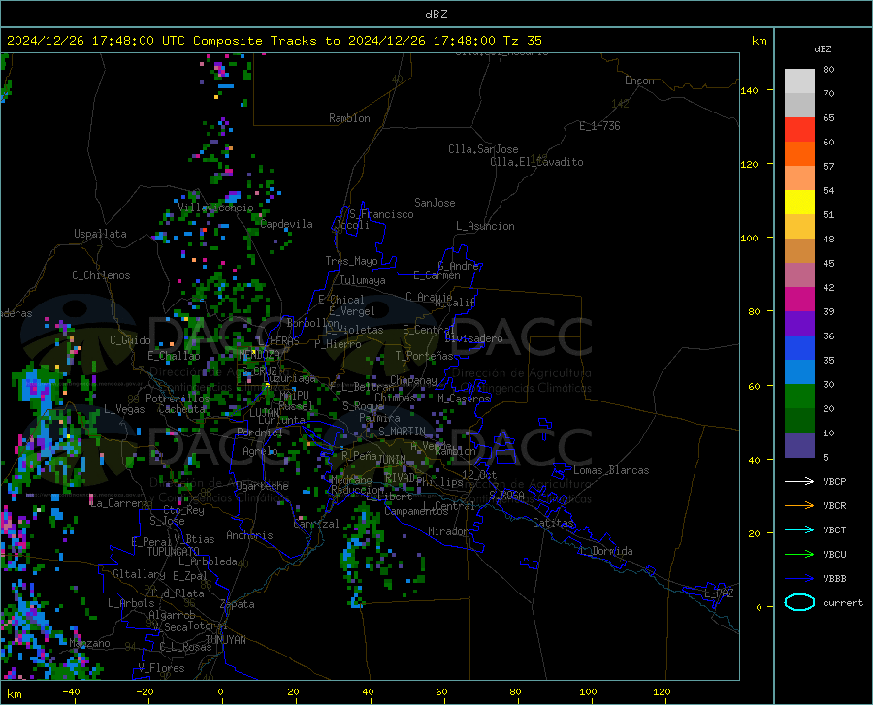
Task: Click the 'Uspallata' map label
Action: click(100, 234)
